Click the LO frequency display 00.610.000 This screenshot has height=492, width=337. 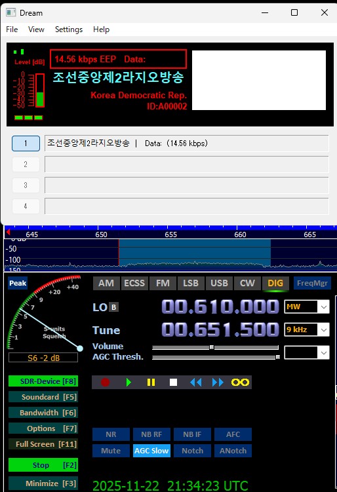point(220,307)
